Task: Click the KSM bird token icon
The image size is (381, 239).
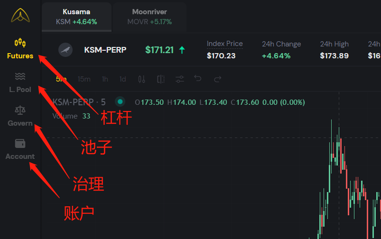Action: point(65,50)
